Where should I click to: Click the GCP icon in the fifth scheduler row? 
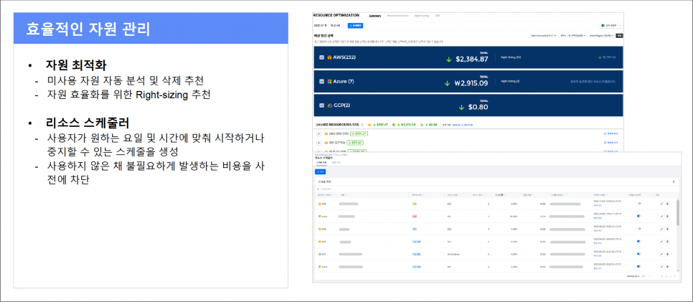pos(319,254)
